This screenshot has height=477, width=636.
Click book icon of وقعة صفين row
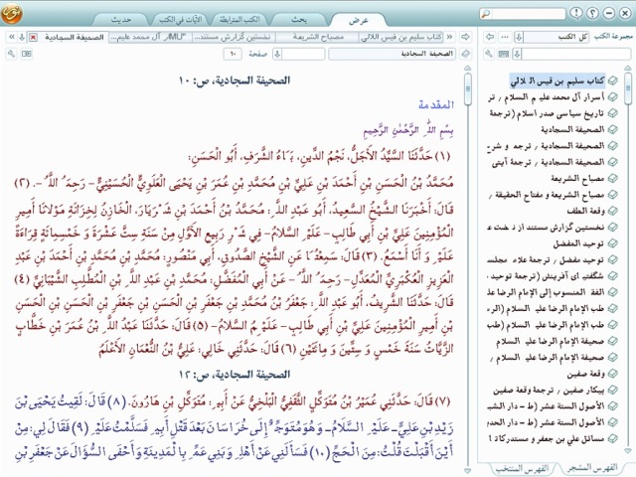pos(613,374)
